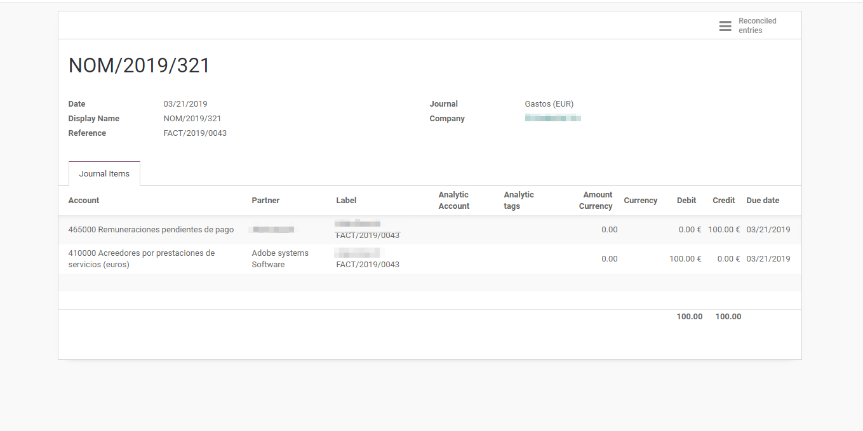Open account 465000 Remuneraciones pendientes de pago
This screenshot has height=431, width=863.
151,229
